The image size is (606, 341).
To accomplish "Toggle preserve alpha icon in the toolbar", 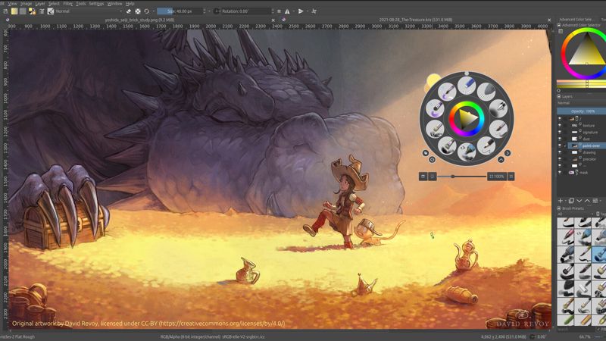I will pyautogui.click(x=138, y=11).
